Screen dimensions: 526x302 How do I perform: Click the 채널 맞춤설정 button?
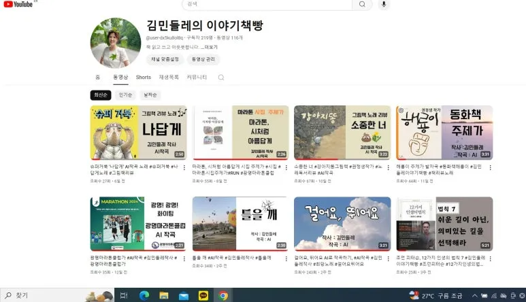pyautogui.click(x=165, y=59)
